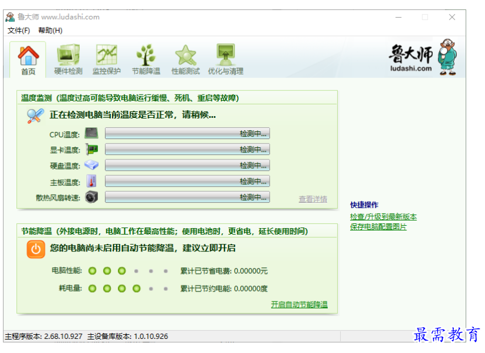The image size is (485, 353).
Task: Switch to the 监控保护 monitoring tab
Action: (x=107, y=60)
